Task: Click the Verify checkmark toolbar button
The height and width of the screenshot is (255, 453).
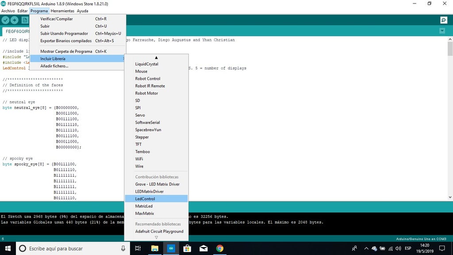Action: [x=5, y=20]
